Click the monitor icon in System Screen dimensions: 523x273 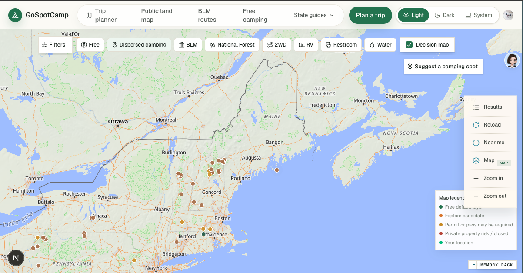pos(468,15)
